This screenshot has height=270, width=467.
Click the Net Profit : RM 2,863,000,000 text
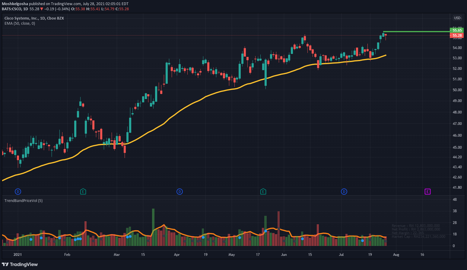pyautogui.click(x=416, y=229)
